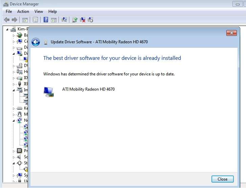
Task: Select the Display adapters category icon
Action: click(x=19, y=53)
